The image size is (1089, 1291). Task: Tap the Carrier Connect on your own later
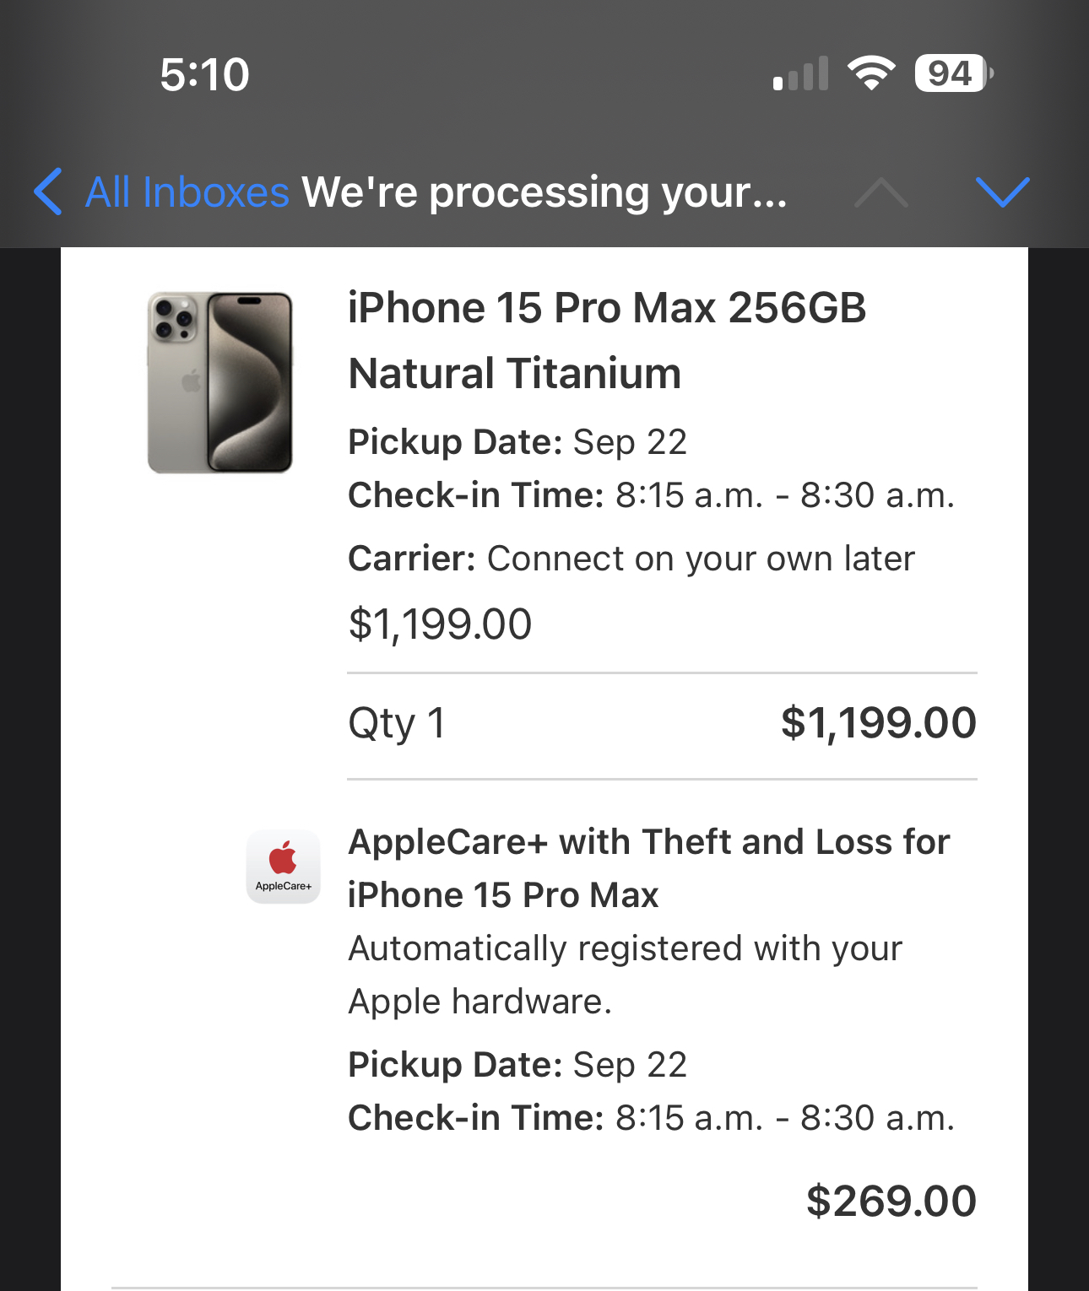(x=631, y=559)
